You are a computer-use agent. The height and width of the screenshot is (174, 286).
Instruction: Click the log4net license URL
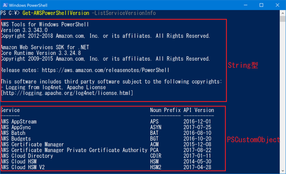[67, 93]
